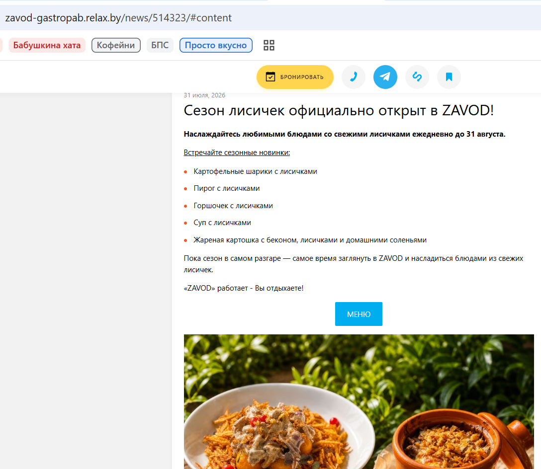Click list item Картофельные шарики с лисичками
This screenshot has height=469, width=541.
255,171
